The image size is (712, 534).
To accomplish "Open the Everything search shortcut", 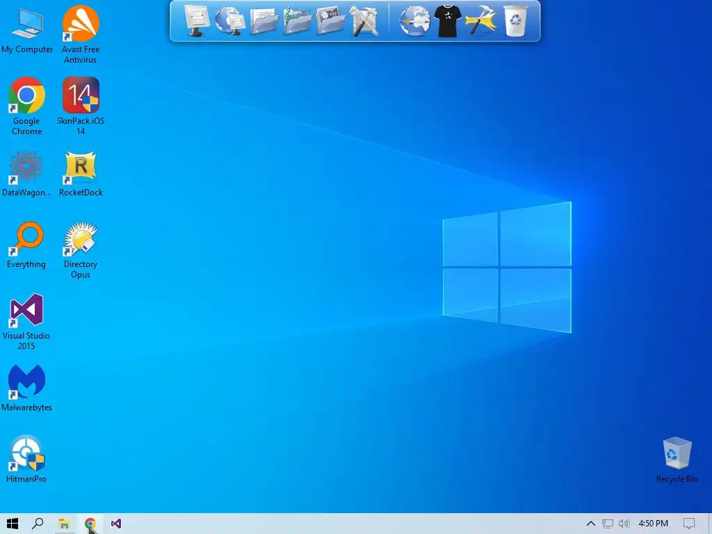I will pos(26,245).
